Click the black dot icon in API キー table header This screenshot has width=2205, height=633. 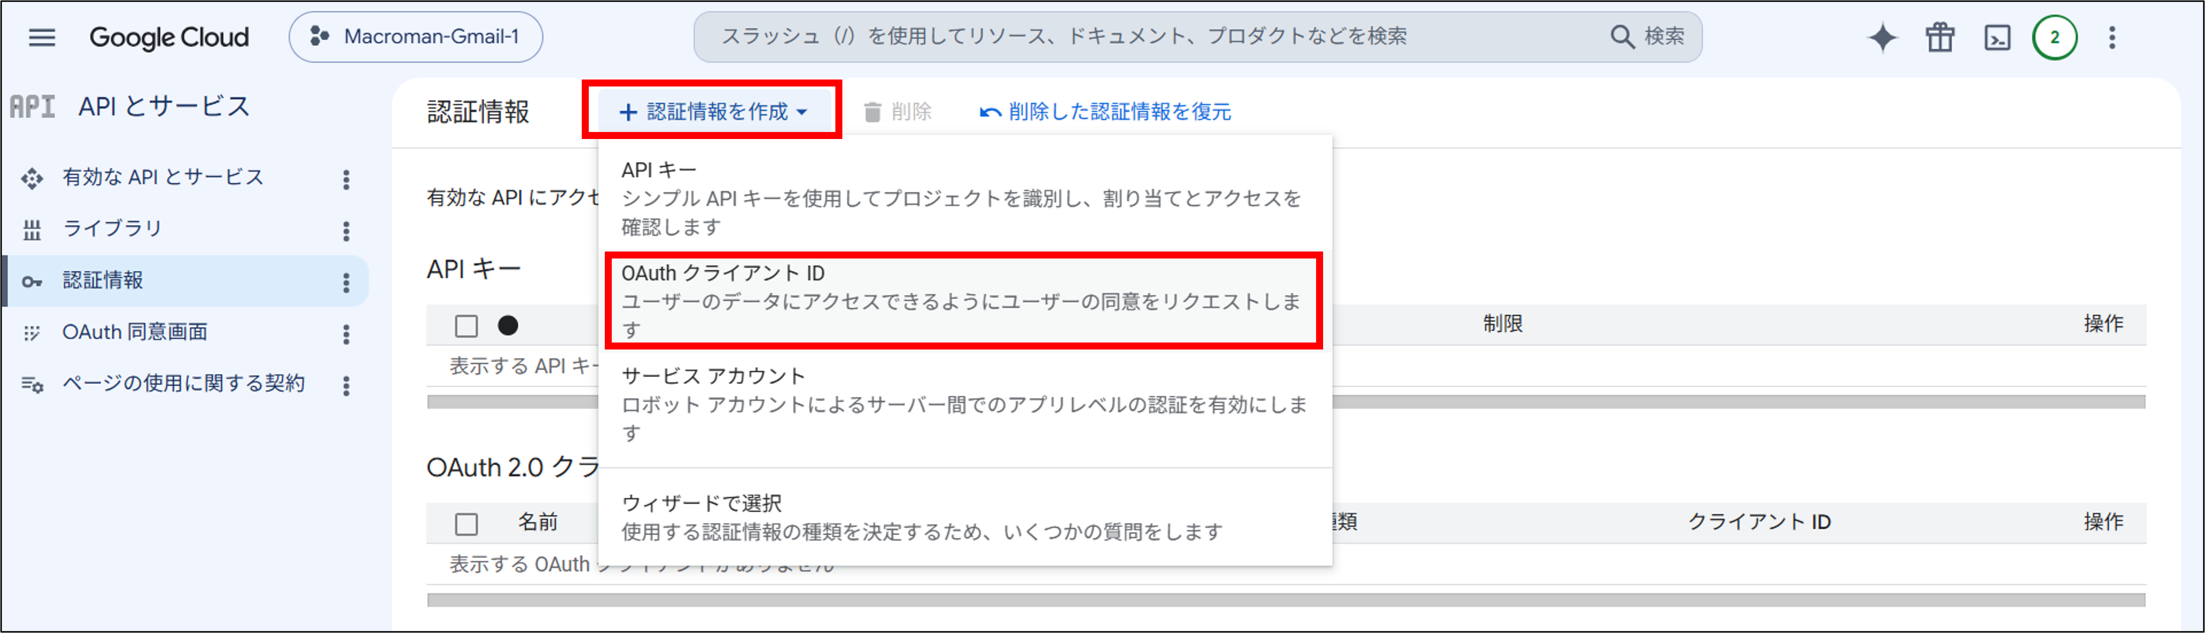tap(508, 325)
